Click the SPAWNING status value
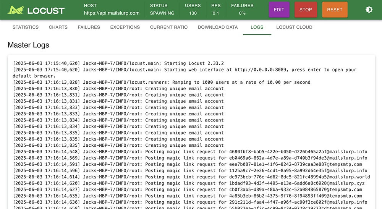The image size is (382, 209). [162, 13]
